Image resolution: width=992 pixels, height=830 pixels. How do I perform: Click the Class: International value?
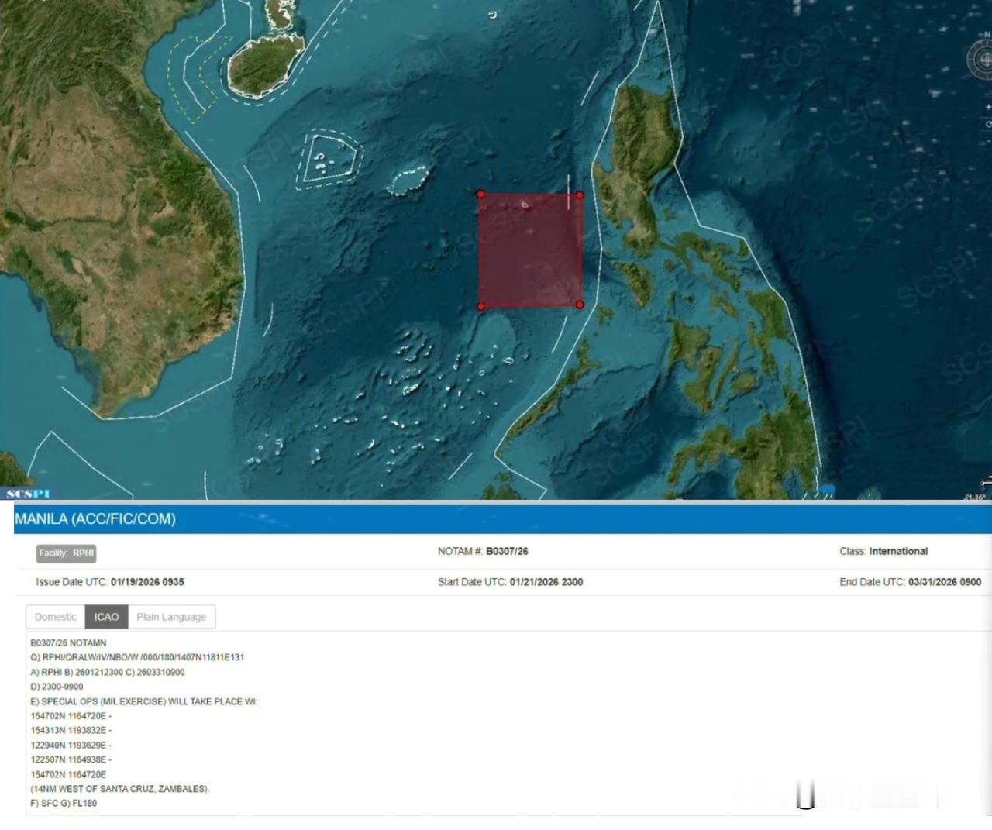(x=898, y=551)
